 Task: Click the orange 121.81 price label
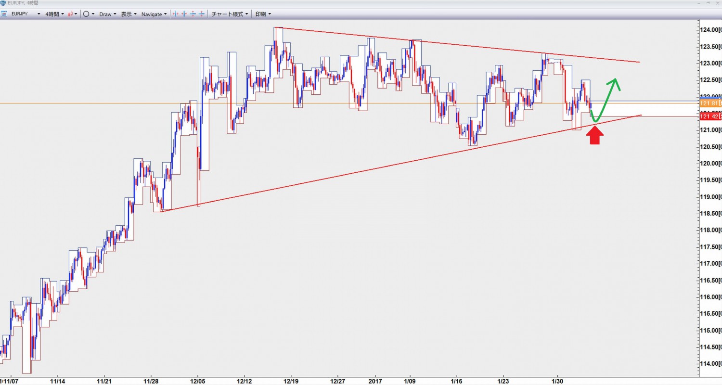[x=710, y=103]
